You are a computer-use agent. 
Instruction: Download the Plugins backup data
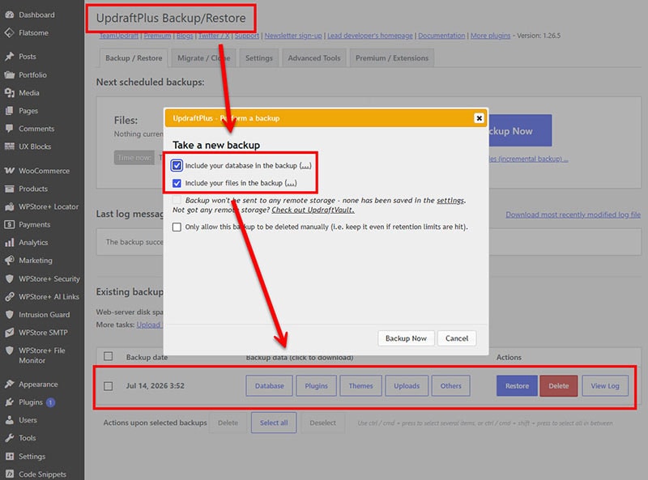pos(316,386)
